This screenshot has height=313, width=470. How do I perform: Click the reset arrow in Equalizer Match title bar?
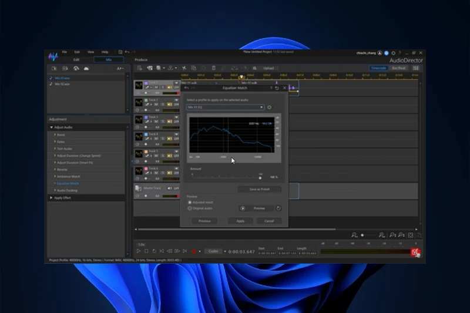277,88
